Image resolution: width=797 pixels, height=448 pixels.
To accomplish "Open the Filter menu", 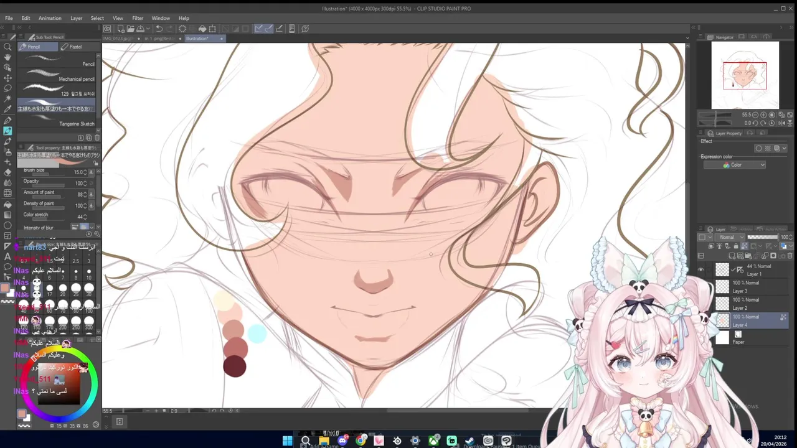I will click(138, 18).
